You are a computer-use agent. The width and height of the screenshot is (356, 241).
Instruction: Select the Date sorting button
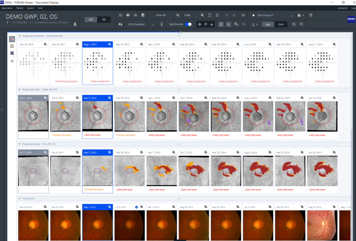(281, 24)
